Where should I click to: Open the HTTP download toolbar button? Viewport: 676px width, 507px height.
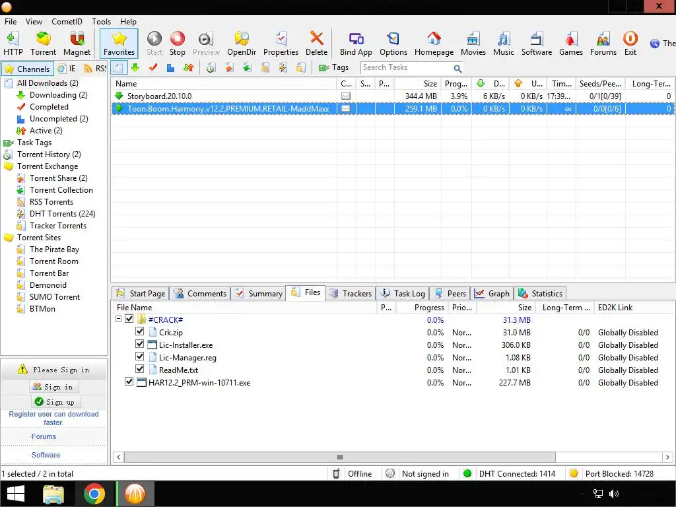[13, 44]
